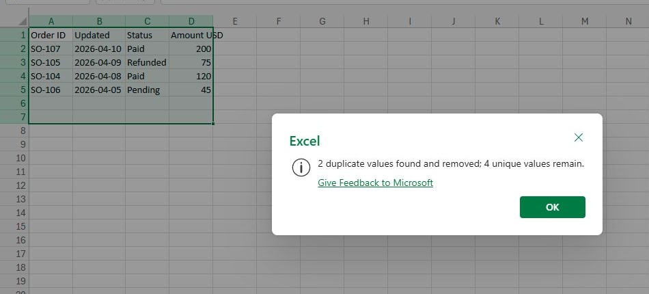This screenshot has height=294, width=649.
Task: Select column J header
Action: [453, 21]
